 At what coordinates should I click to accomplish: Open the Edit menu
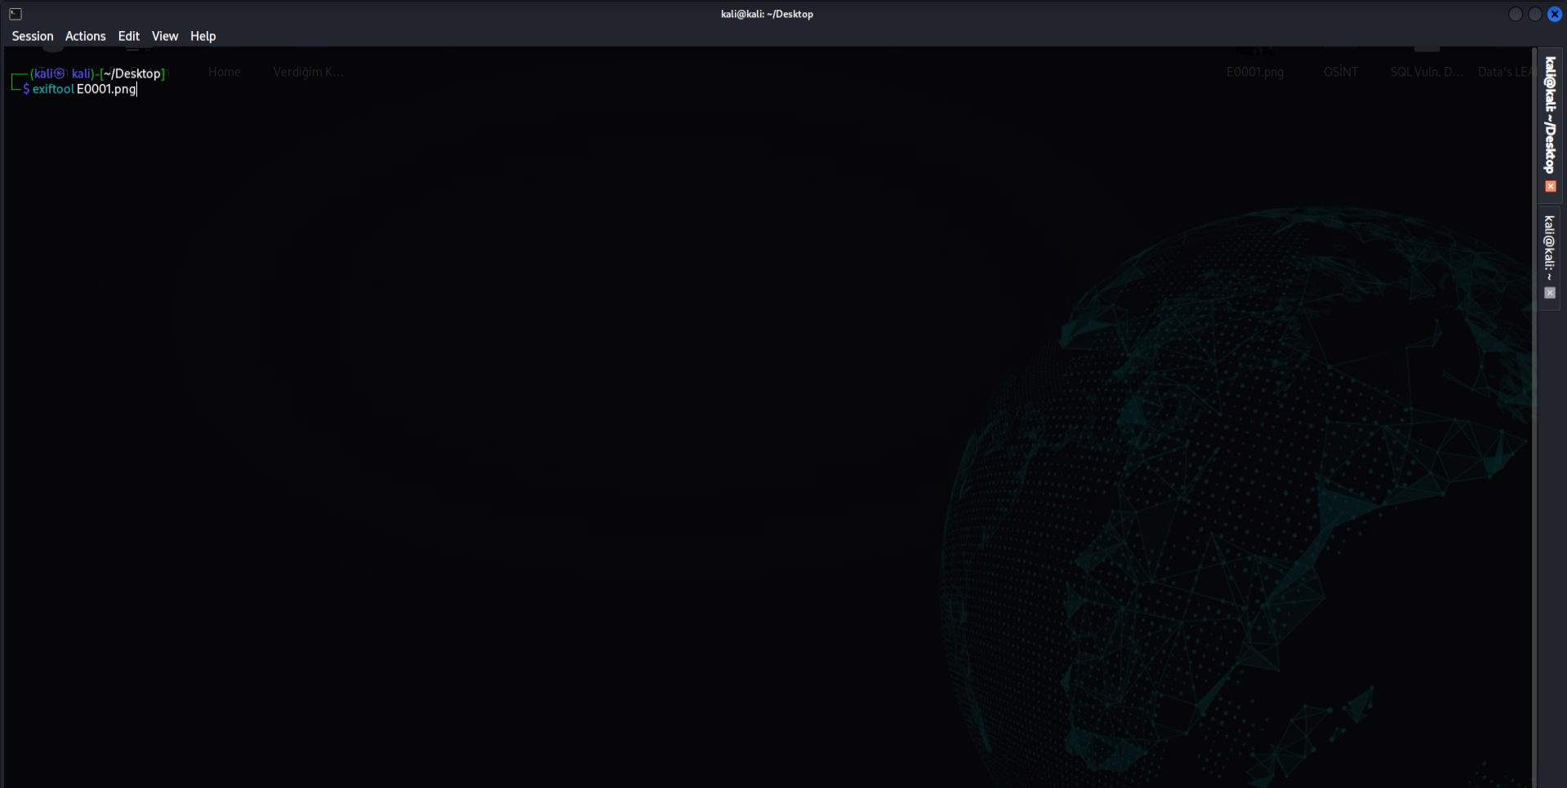129,36
